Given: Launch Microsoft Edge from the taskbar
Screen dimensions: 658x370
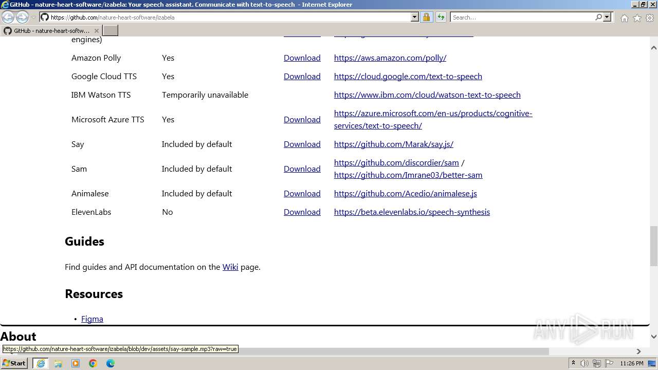Looking at the screenshot, I should click(111, 363).
